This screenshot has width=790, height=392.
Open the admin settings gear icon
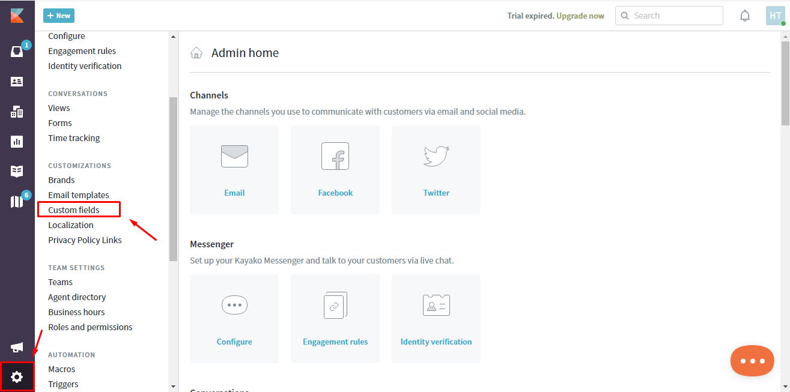click(17, 377)
